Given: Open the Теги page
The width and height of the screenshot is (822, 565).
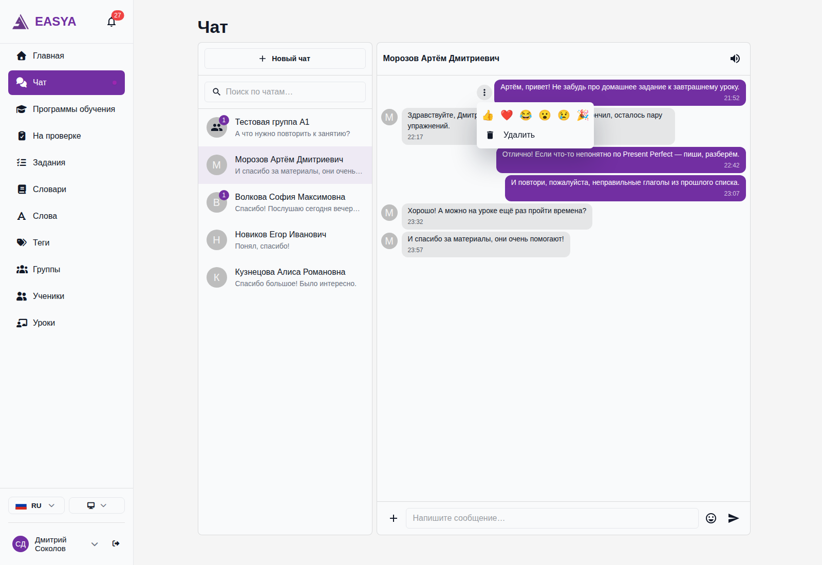Looking at the screenshot, I should pos(66,243).
